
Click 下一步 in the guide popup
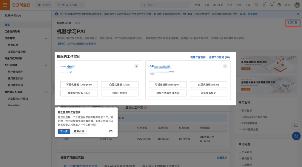64,132
